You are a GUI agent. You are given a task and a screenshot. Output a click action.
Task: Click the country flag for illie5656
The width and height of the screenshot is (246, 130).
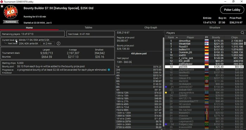207,81
